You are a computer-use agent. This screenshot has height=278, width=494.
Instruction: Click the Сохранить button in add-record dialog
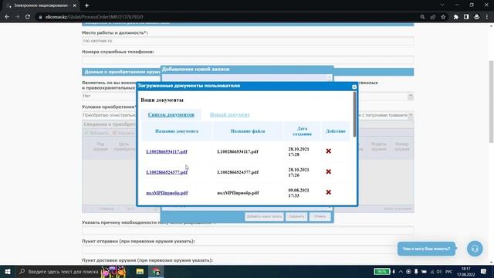point(296,216)
